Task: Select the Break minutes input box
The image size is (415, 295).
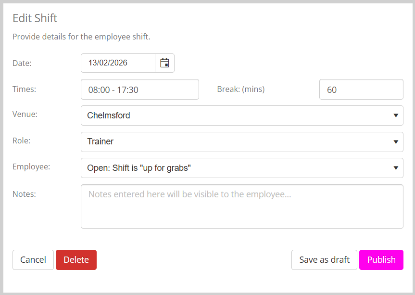Action: tap(361, 90)
